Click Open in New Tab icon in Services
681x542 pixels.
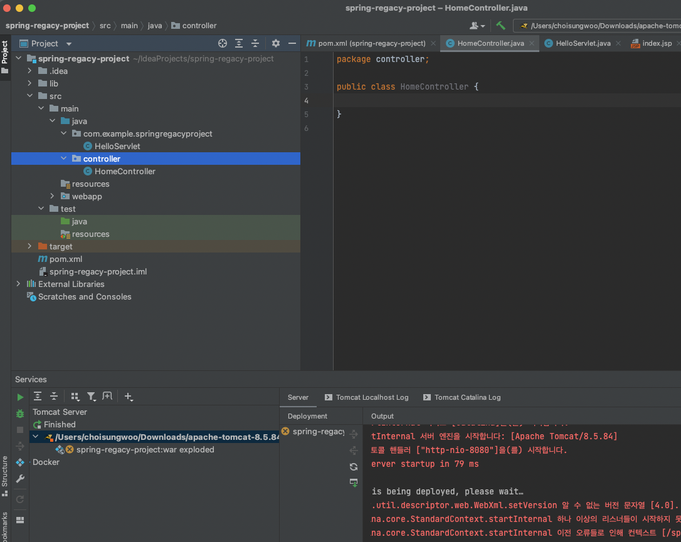coord(107,396)
